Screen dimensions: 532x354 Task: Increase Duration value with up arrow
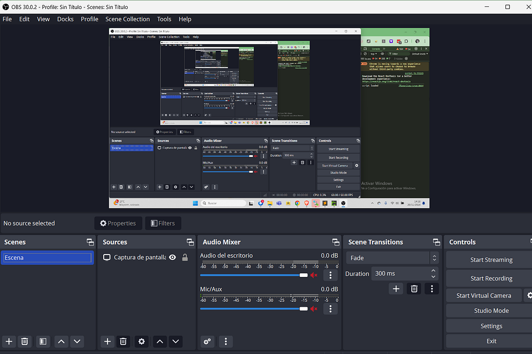[x=433, y=271]
